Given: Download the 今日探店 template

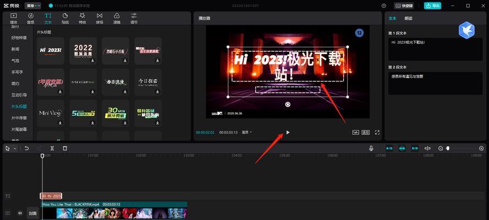Looking at the screenshot, I should (157, 92).
